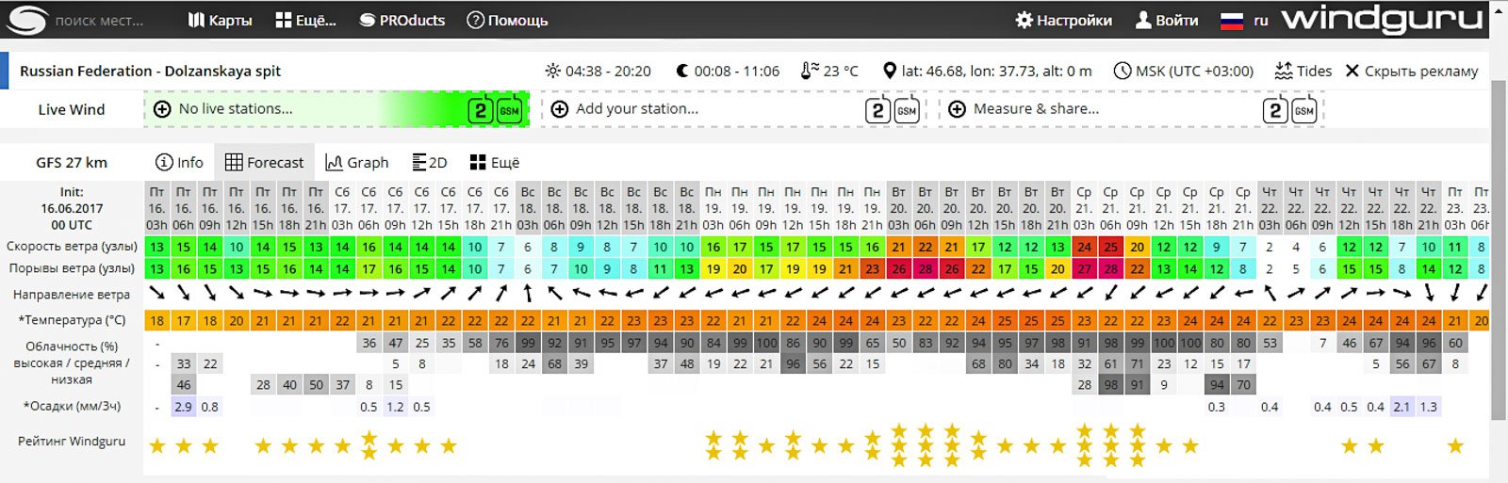Open the Tides information
The height and width of the screenshot is (483, 1508).
pyautogui.click(x=1303, y=71)
